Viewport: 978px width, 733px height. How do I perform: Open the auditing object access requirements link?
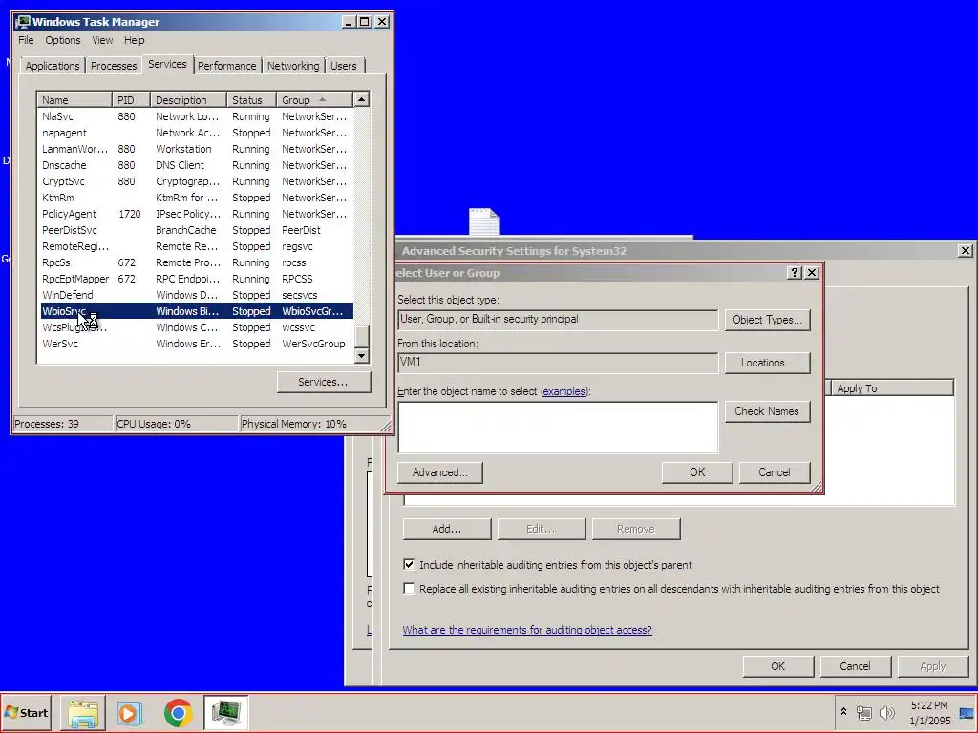pyautogui.click(x=527, y=630)
